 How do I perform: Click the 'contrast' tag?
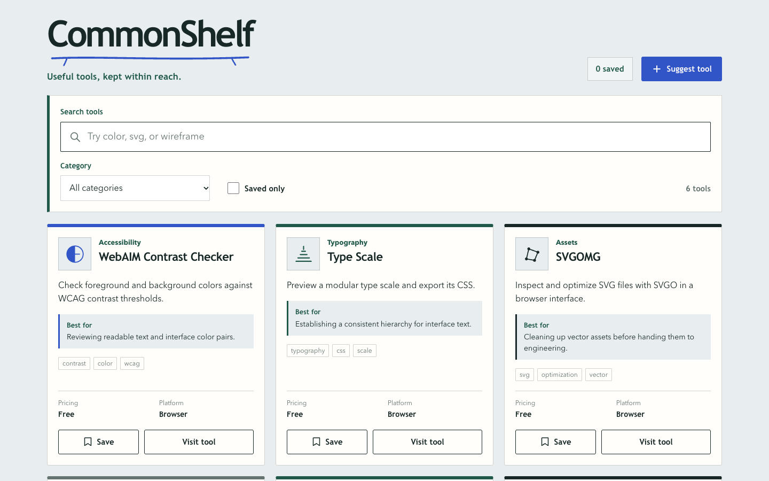(x=74, y=363)
